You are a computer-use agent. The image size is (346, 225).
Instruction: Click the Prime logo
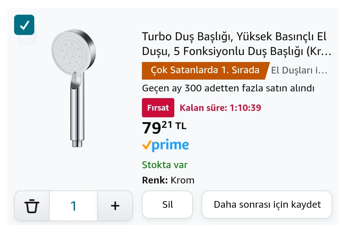point(165,145)
